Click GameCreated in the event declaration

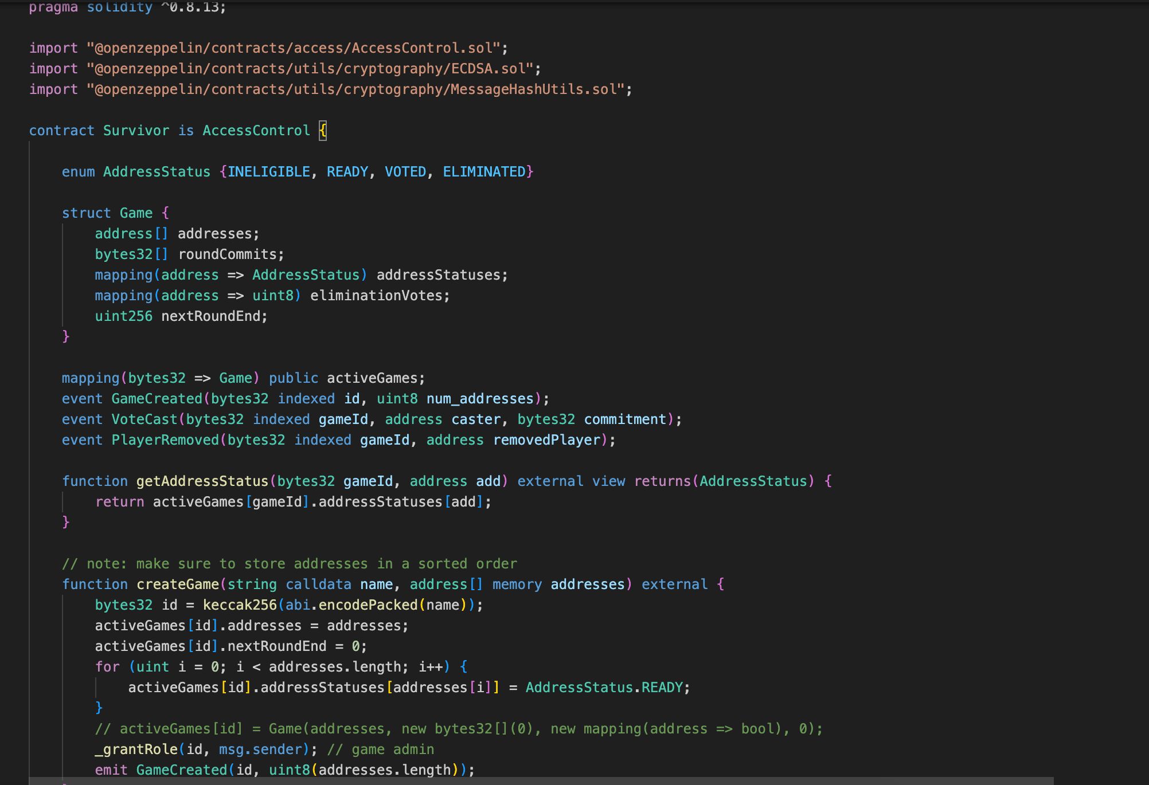[x=157, y=399]
